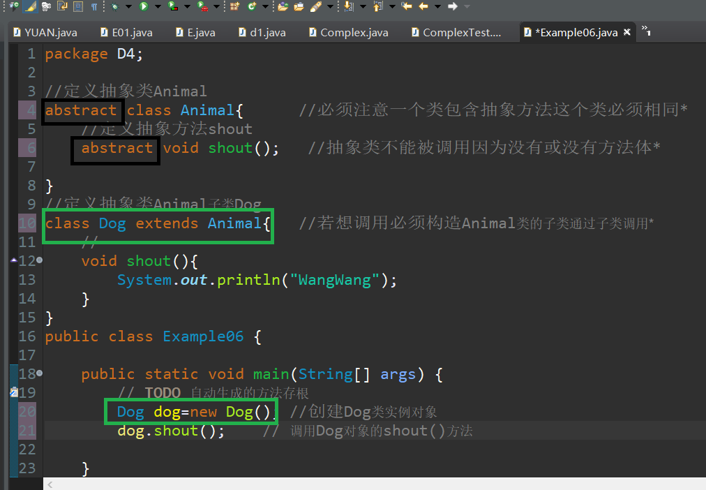The height and width of the screenshot is (490, 706).
Task: Click override marker beside line 12
Action: click(x=13, y=260)
